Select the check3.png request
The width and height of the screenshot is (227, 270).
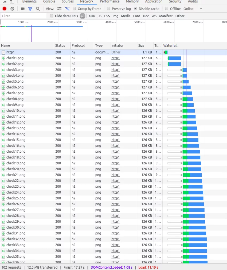coord(113,70)
